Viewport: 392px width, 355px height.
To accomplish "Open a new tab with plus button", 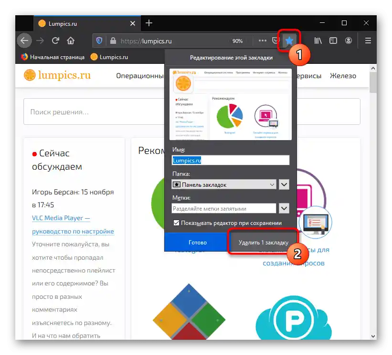I will [x=149, y=23].
